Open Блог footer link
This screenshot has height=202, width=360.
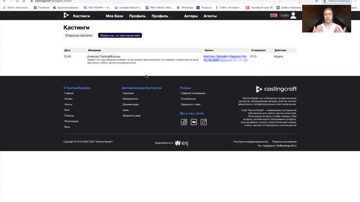[x=67, y=110]
